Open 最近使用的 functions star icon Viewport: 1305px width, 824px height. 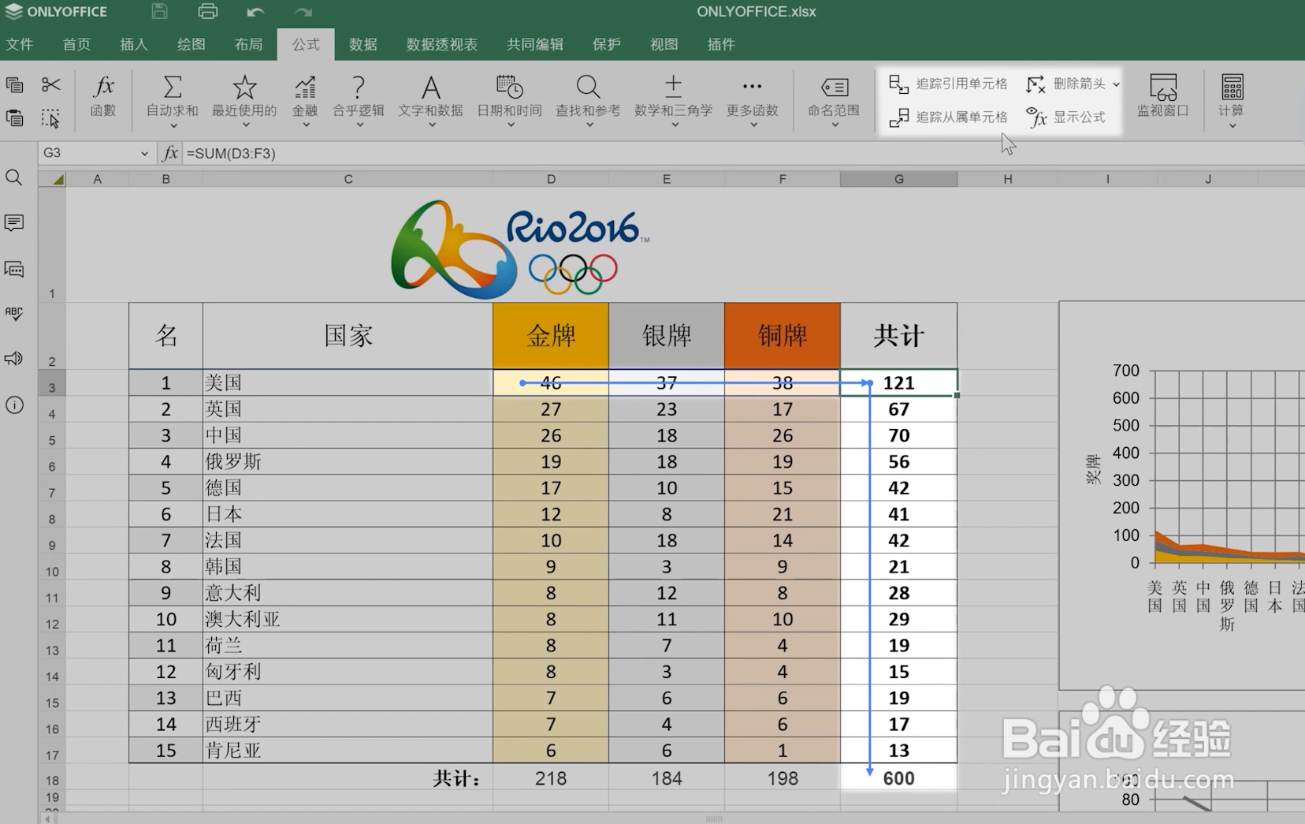point(244,87)
